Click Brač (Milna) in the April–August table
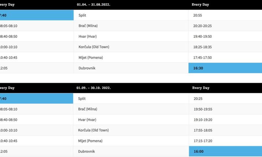Viewport: 262px width, 157px height. [88, 26]
